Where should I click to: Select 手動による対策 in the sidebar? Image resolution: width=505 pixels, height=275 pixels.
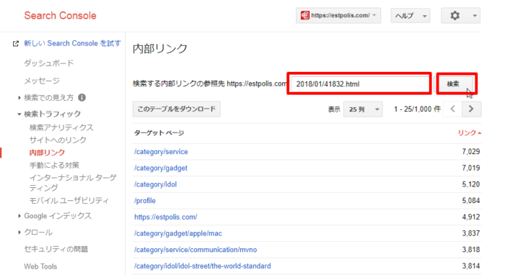[x=54, y=165]
